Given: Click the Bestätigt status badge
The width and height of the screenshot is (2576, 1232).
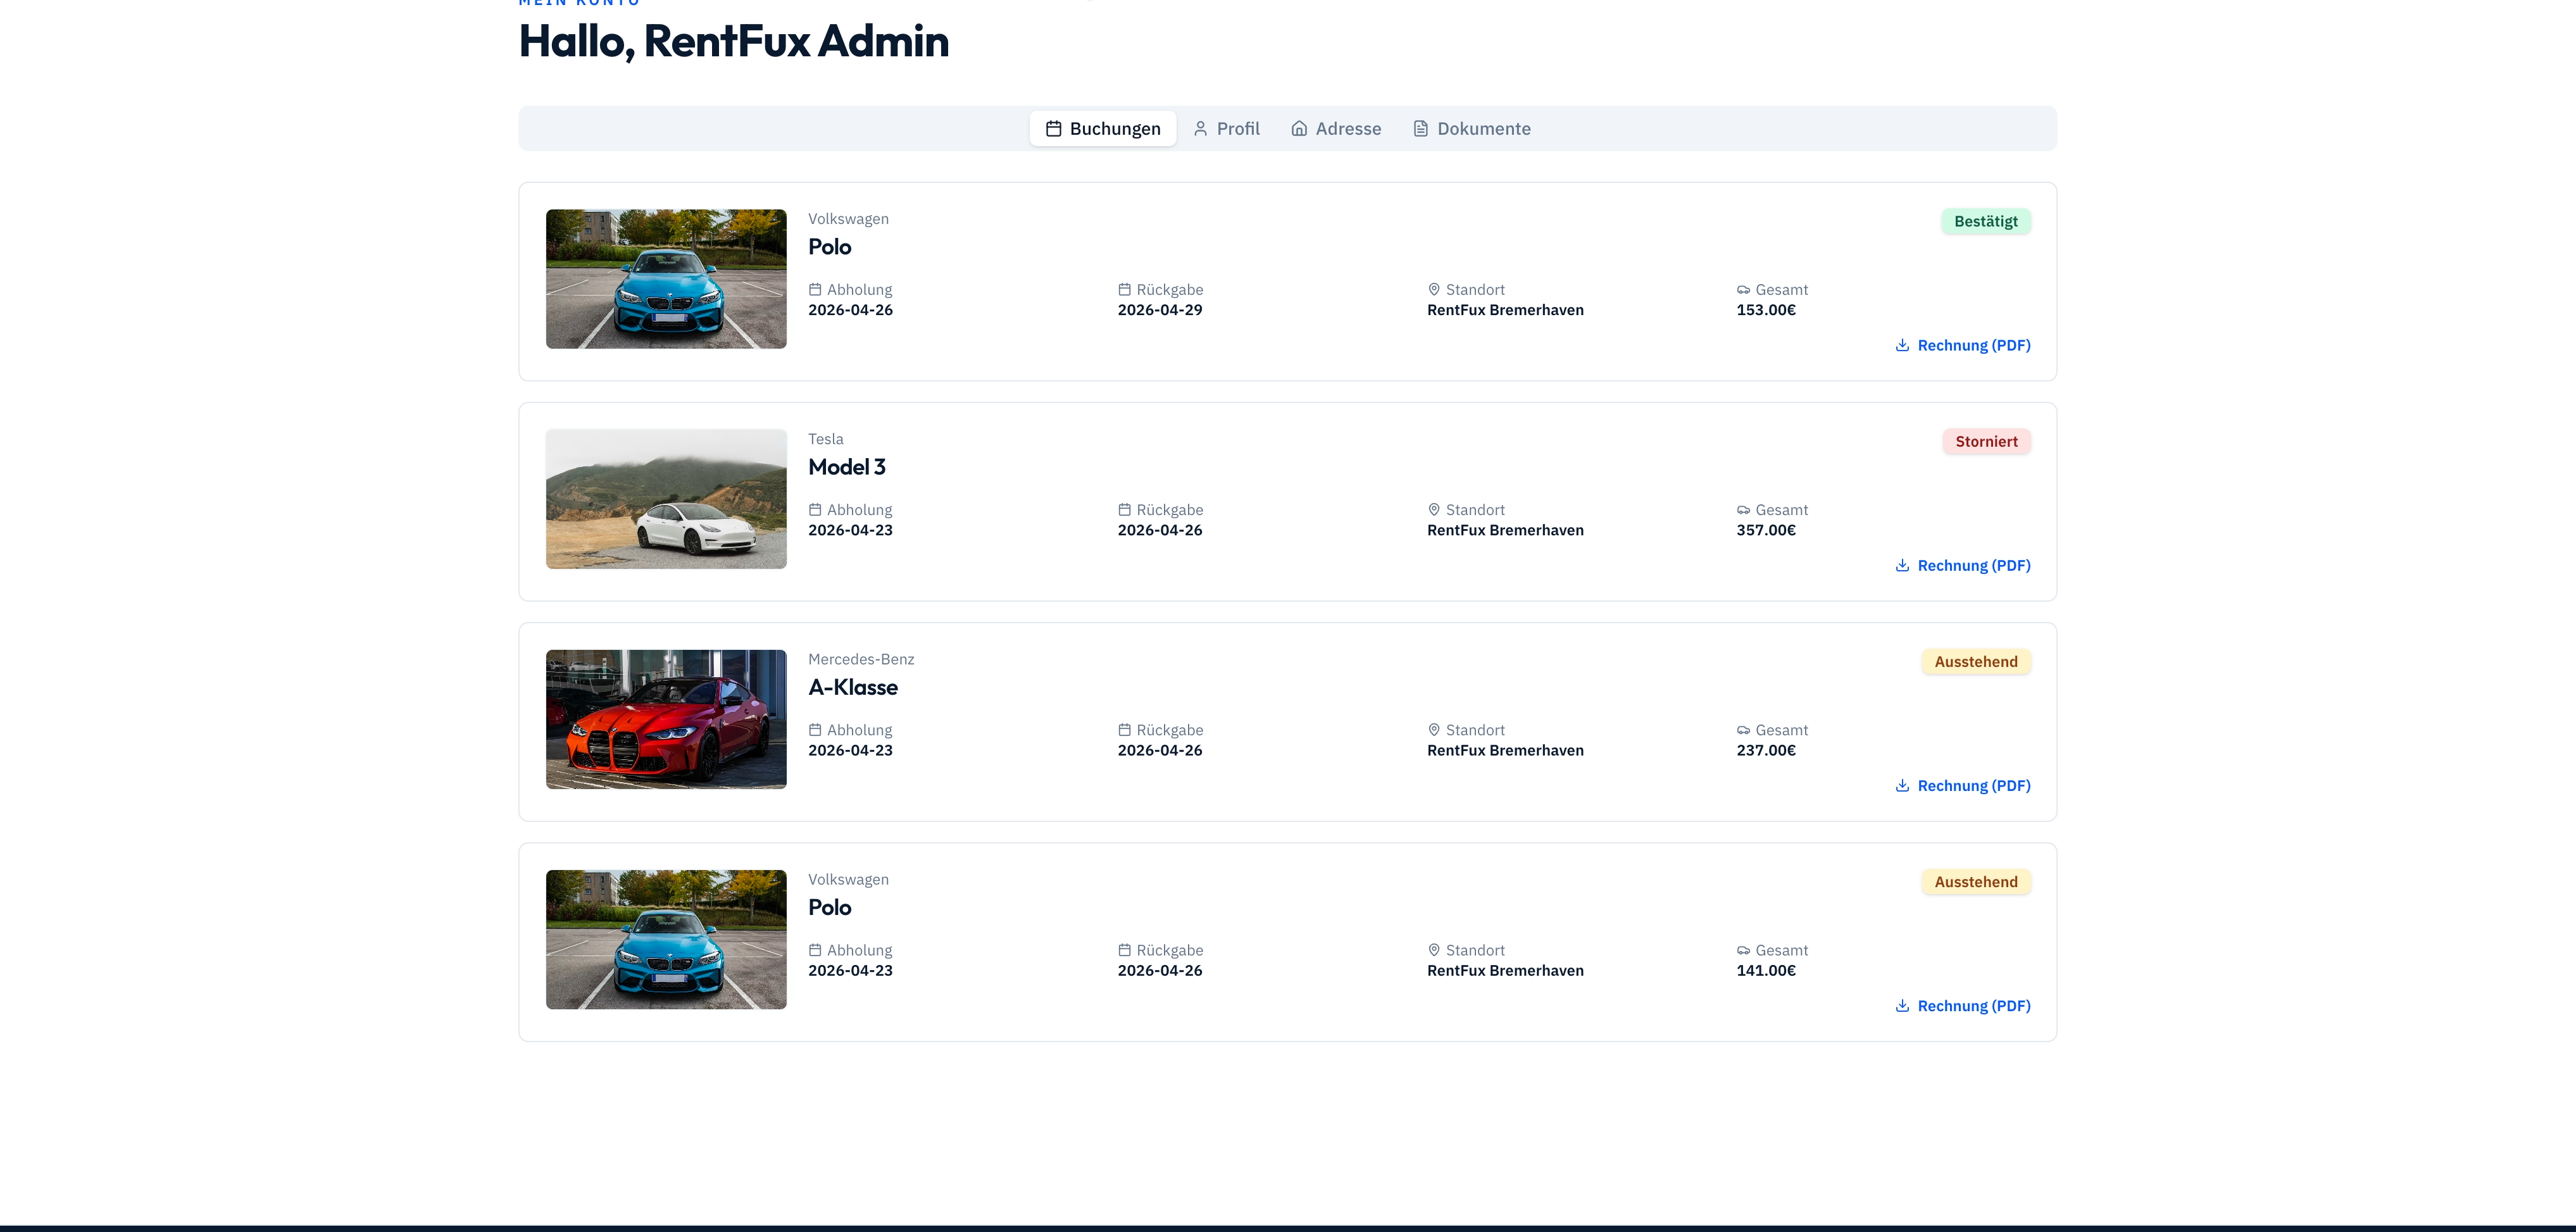Looking at the screenshot, I should point(1985,221).
